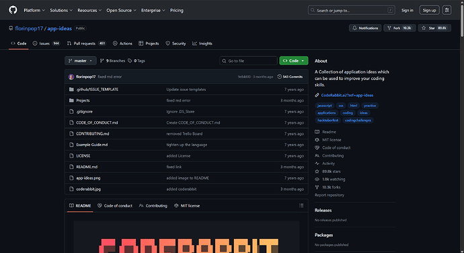Expand the Solutions menu
Viewport: 464px width, 253px height.
61,10
